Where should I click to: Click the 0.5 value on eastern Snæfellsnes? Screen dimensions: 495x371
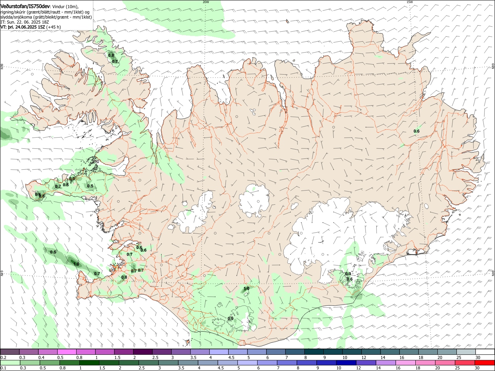(x=90, y=186)
